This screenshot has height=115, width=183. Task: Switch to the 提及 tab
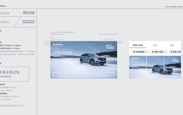tap(172, 45)
